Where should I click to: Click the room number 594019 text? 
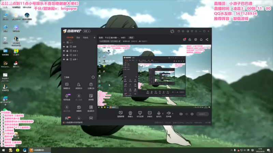[134, 41]
